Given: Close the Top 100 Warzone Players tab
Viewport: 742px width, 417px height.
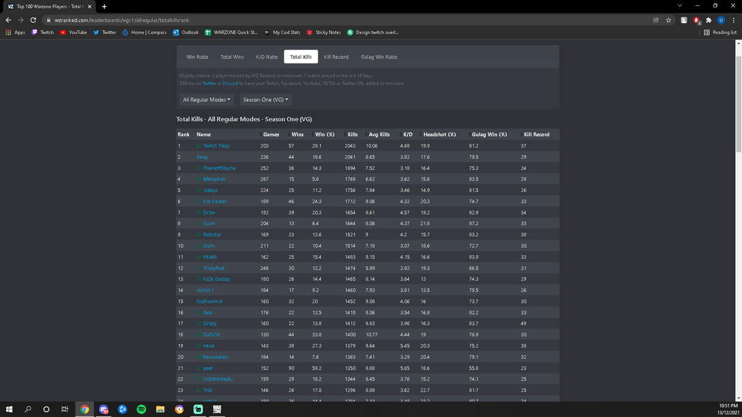Looking at the screenshot, I should pyautogui.click(x=90, y=6).
